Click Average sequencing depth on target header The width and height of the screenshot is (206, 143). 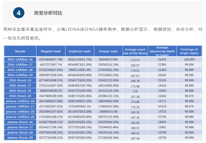(162, 51)
